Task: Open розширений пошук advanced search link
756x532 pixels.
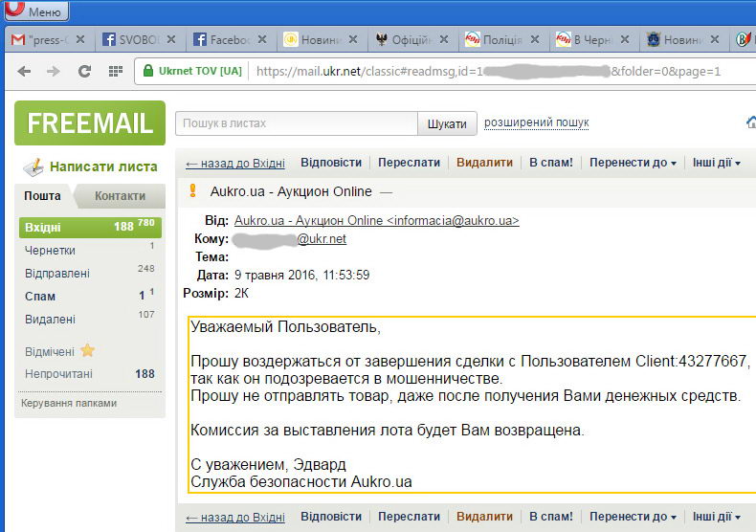Action: [x=536, y=123]
